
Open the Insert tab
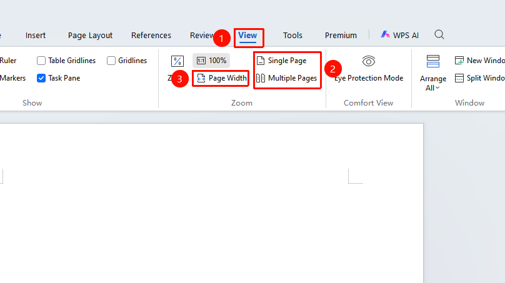36,35
